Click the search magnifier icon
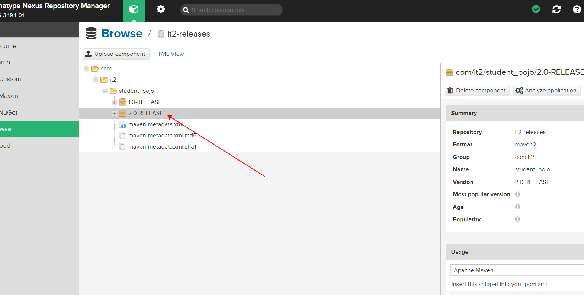The height and width of the screenshot is (295, 584). (186, 10)
